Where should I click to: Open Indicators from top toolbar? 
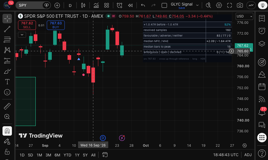96,6
